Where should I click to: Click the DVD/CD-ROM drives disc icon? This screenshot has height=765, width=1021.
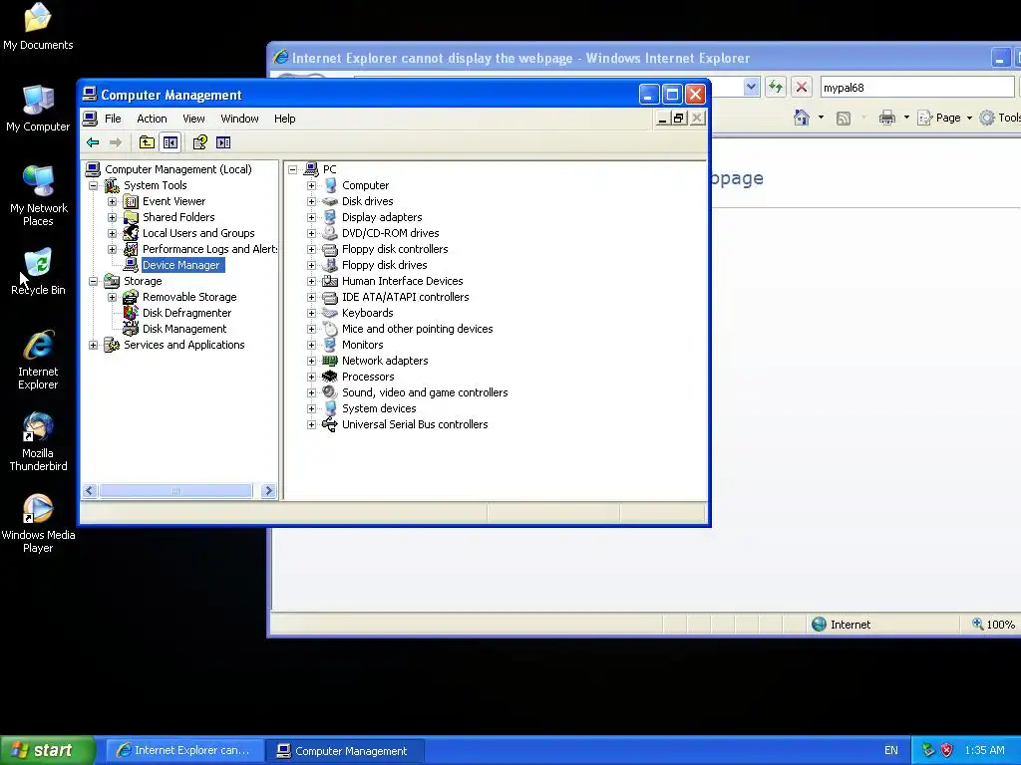[x=330, y=233]
